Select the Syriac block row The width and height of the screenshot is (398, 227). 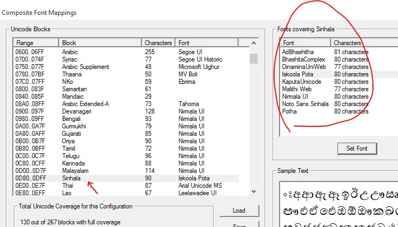(x=126, y=59)
